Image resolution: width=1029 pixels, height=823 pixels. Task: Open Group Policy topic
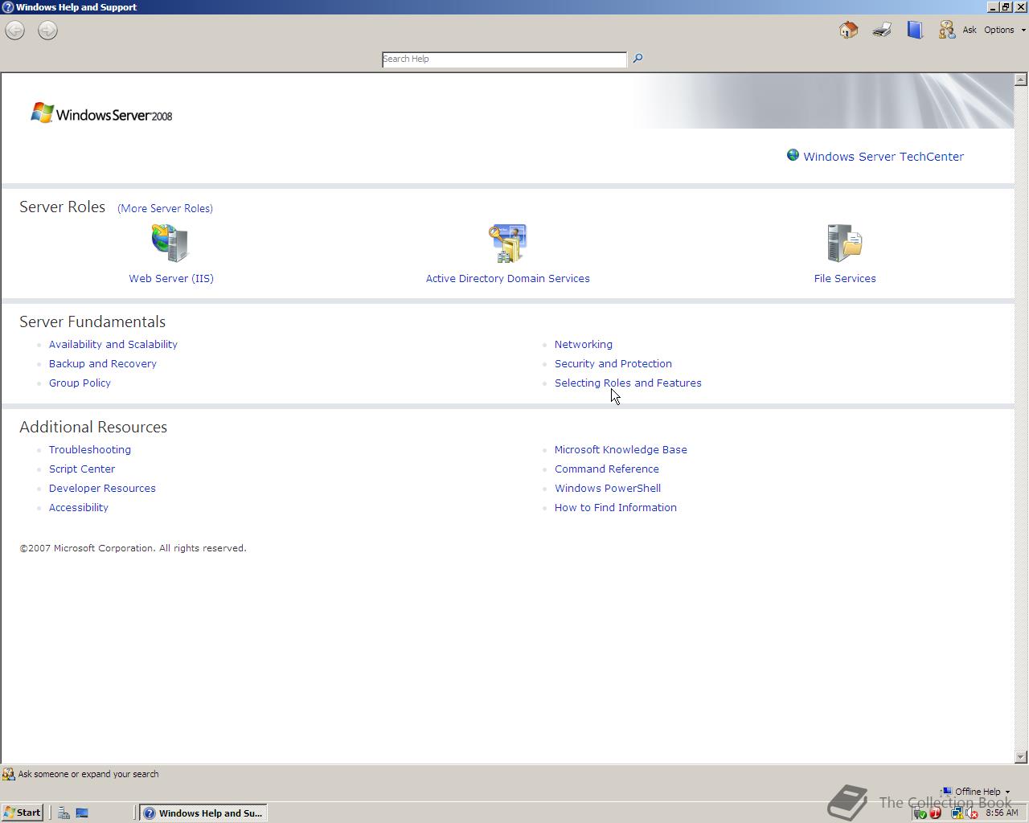[x=80, y=383]
